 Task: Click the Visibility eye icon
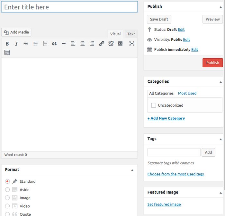tap(149, 40)
